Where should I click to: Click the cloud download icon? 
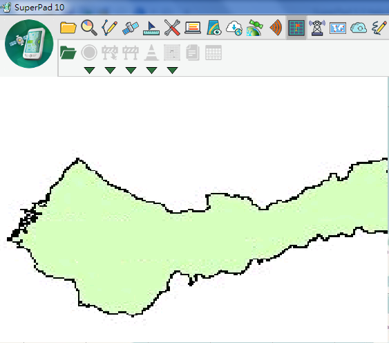pos(234,28)
